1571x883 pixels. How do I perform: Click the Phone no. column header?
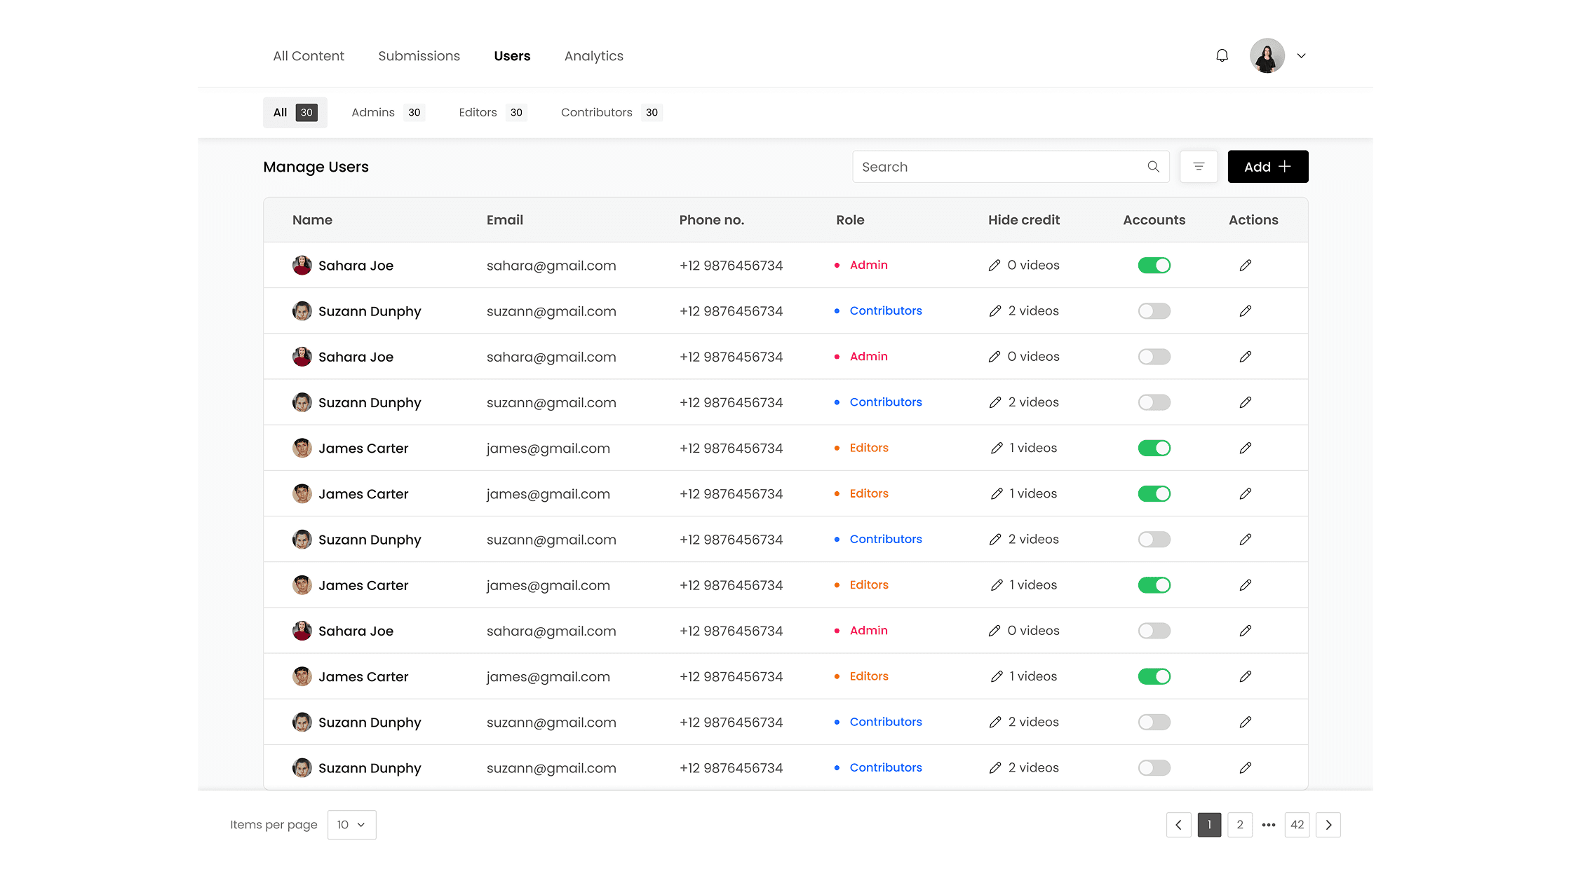coord(711,220)
